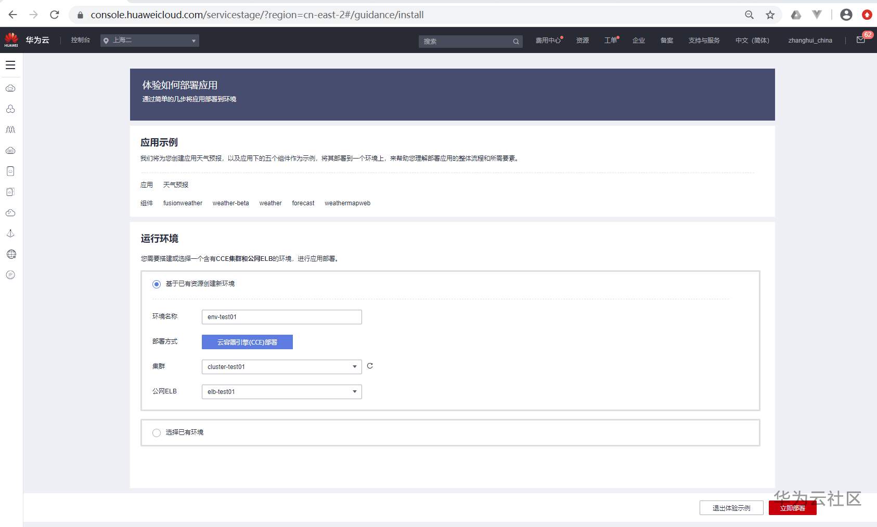Open the zhanghui_china account menu
The image size is (877, 527).
[x=810, y=41]
